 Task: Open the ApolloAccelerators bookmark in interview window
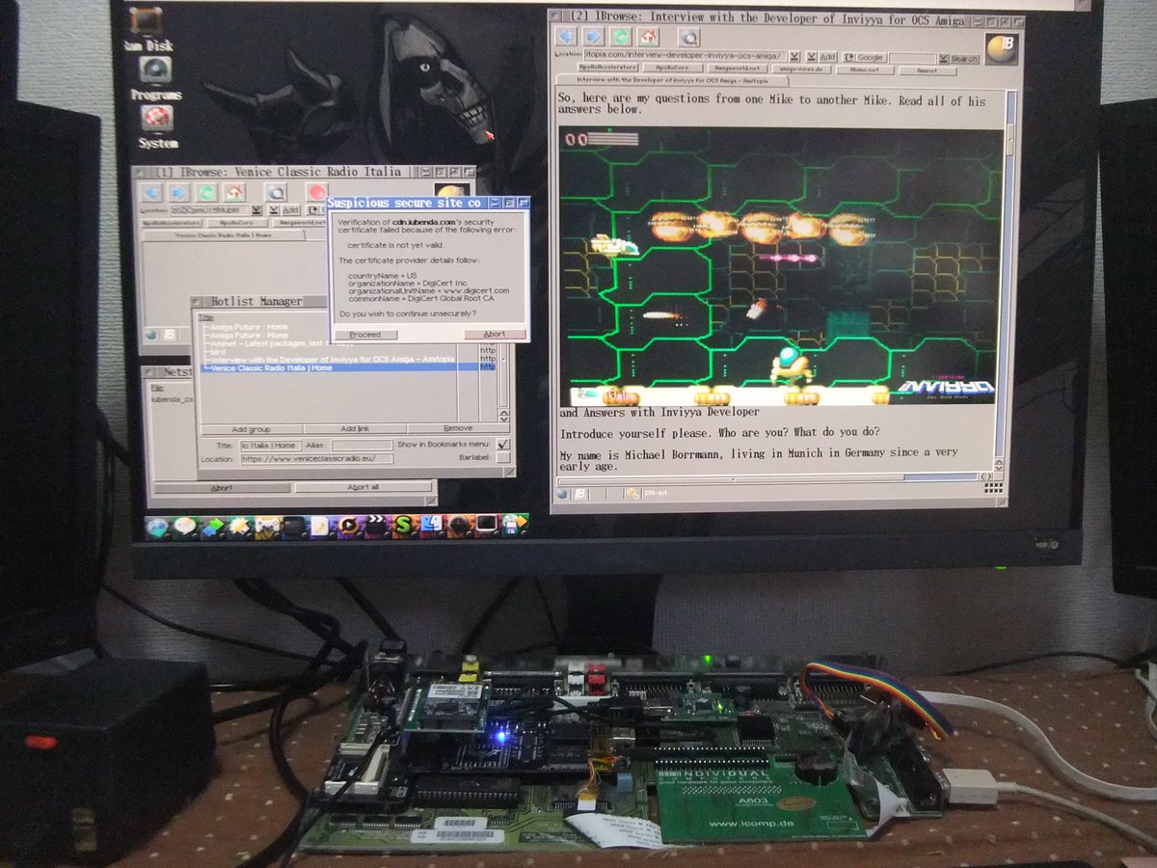(608, 68)
